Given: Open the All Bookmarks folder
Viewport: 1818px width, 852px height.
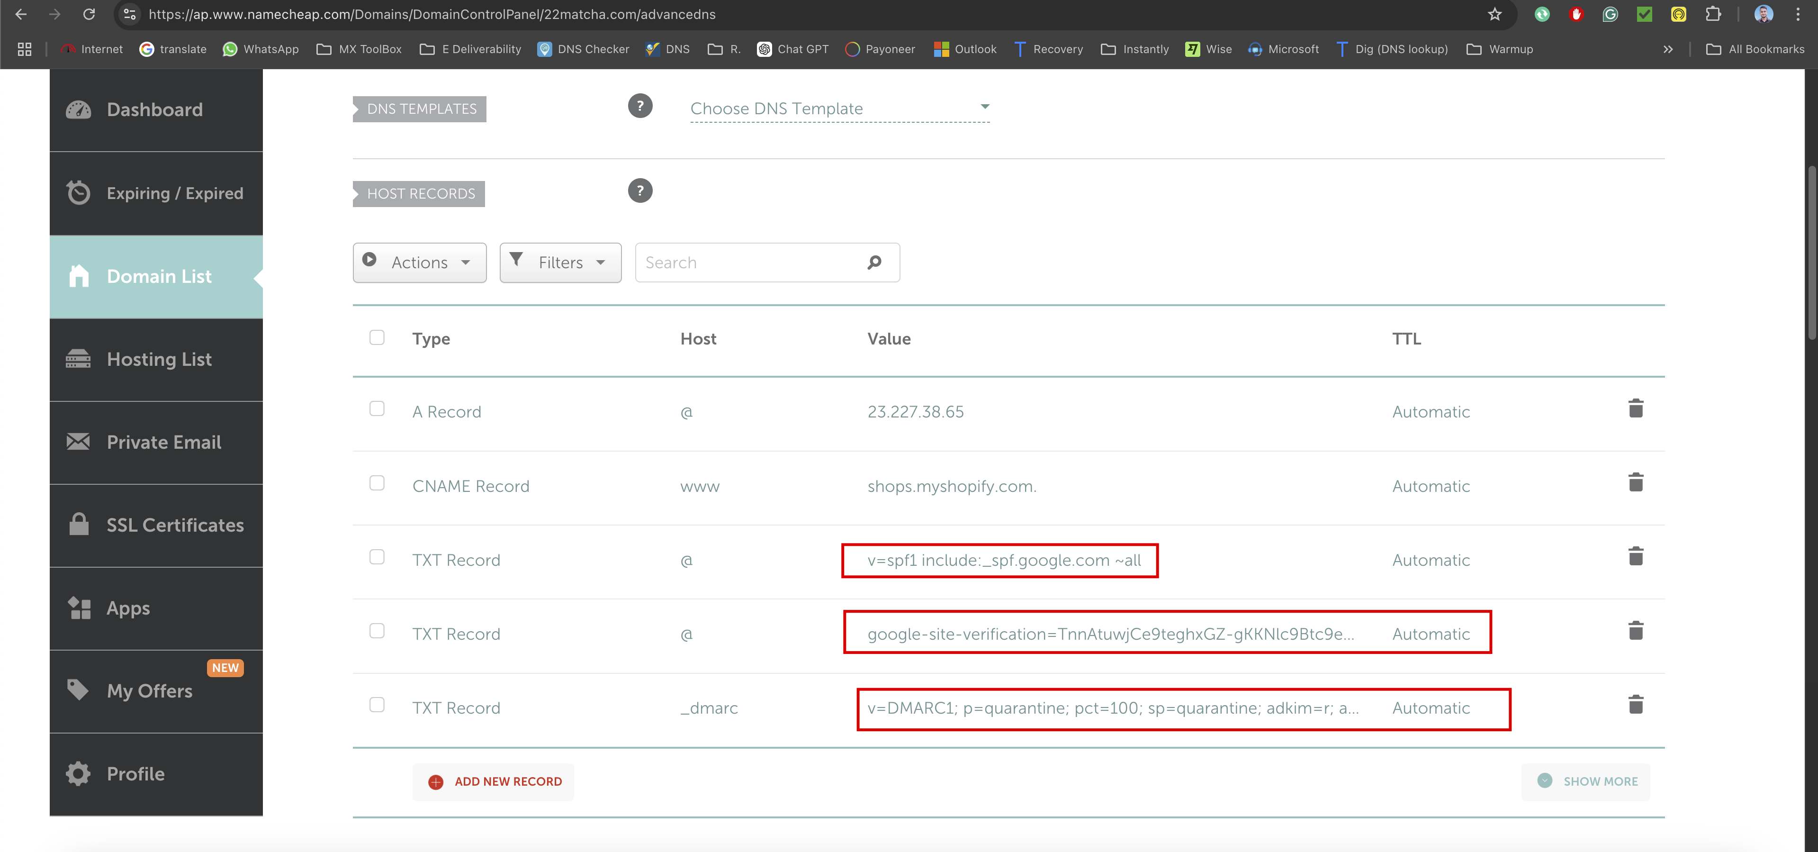Looking at the screenshot, I should (x=1755, y=49).
